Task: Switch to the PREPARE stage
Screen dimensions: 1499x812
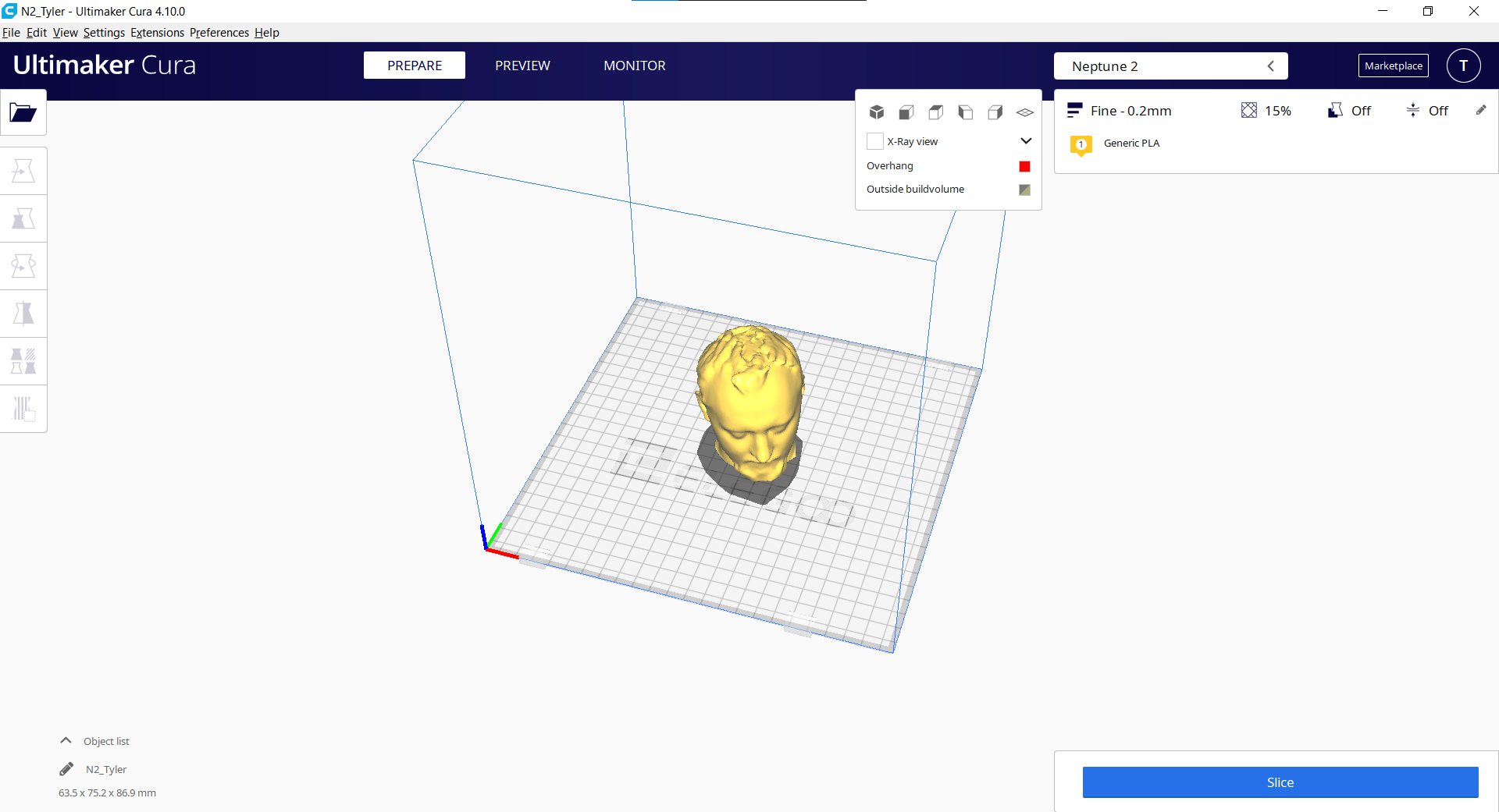Action: 415,66
